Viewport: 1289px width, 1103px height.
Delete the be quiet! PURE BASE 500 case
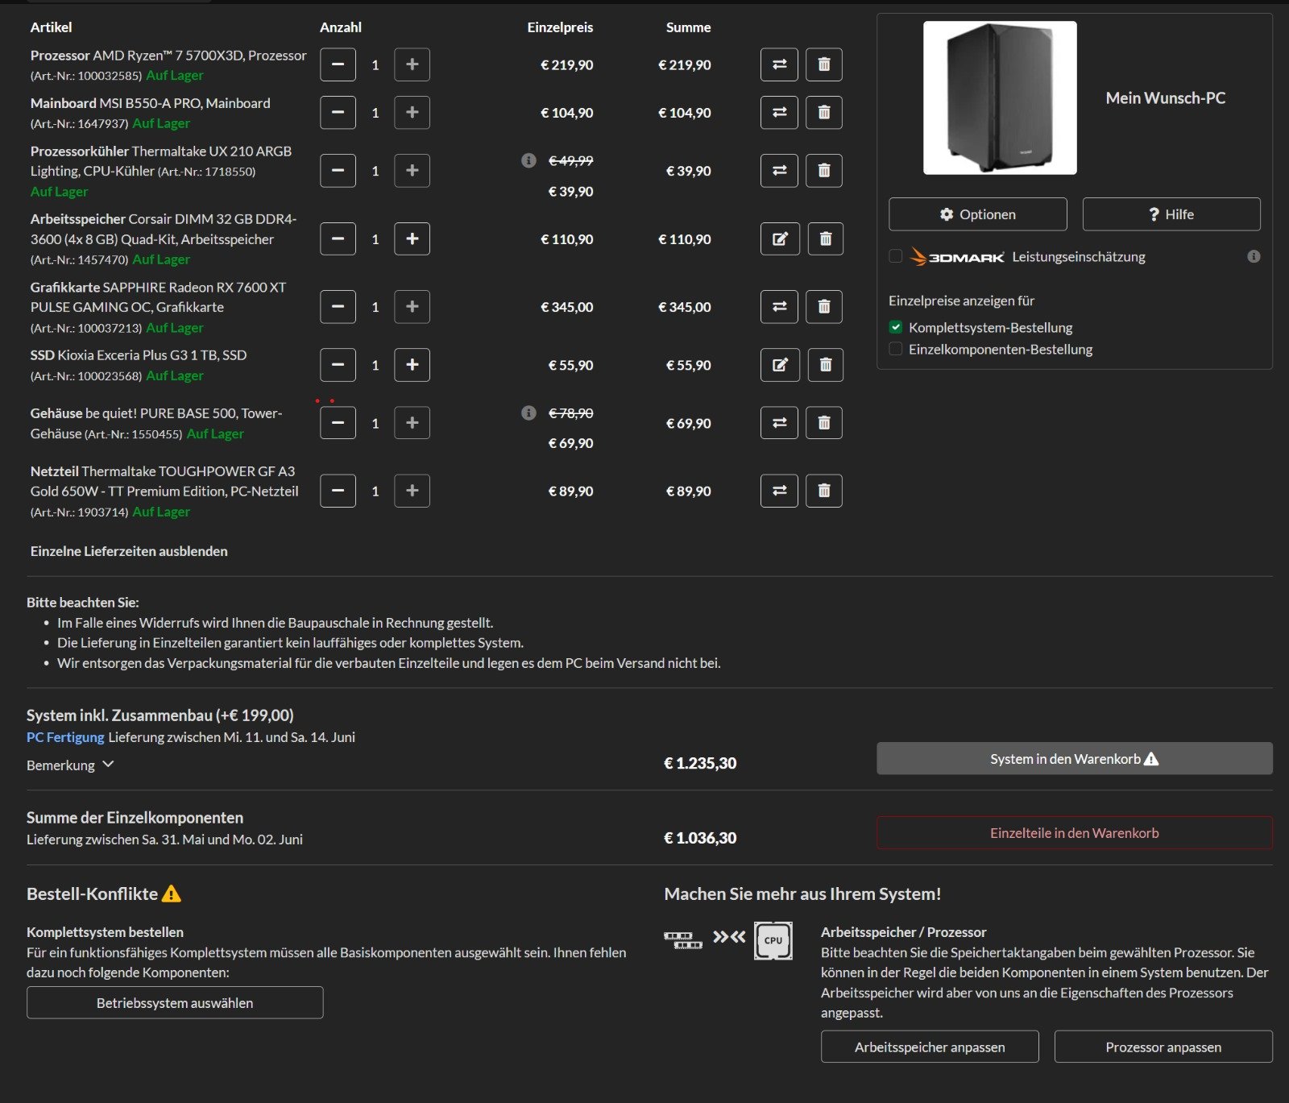coord(824,423)
